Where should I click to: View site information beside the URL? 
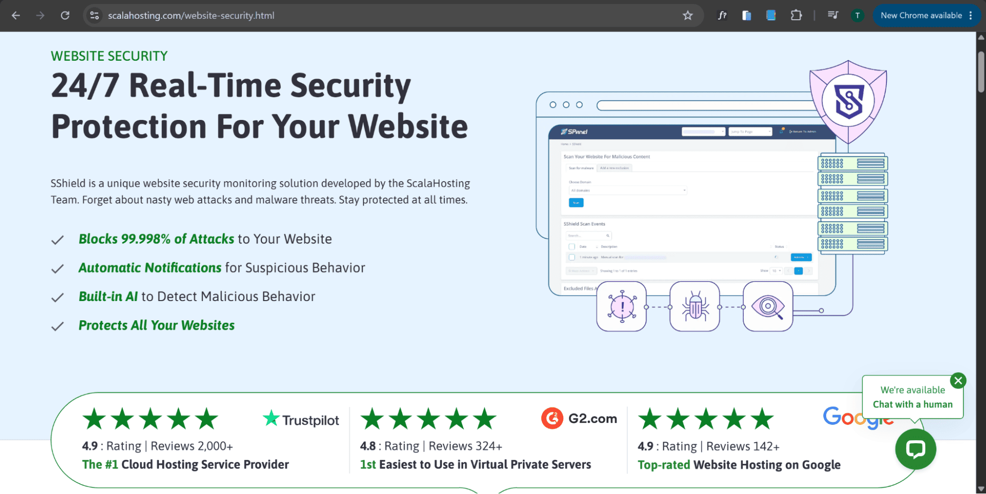pyautogui.click(x=94, y=15)
